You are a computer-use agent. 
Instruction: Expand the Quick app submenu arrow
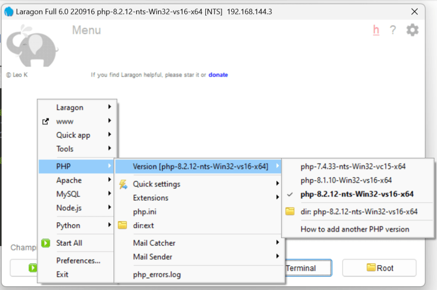[x=110, y=134]
